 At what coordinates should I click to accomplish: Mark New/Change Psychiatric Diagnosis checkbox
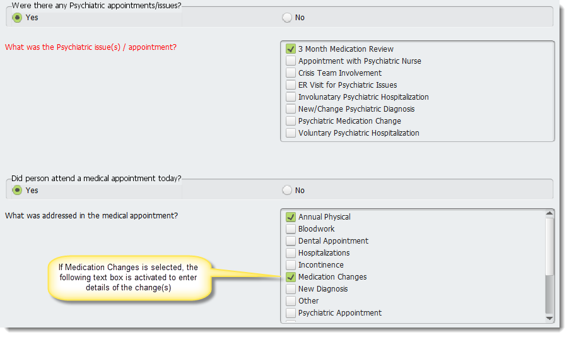290,109
